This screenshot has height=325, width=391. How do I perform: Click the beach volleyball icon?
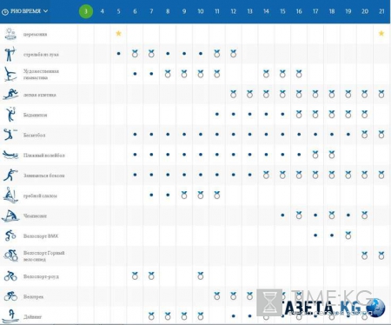[10, 155]
